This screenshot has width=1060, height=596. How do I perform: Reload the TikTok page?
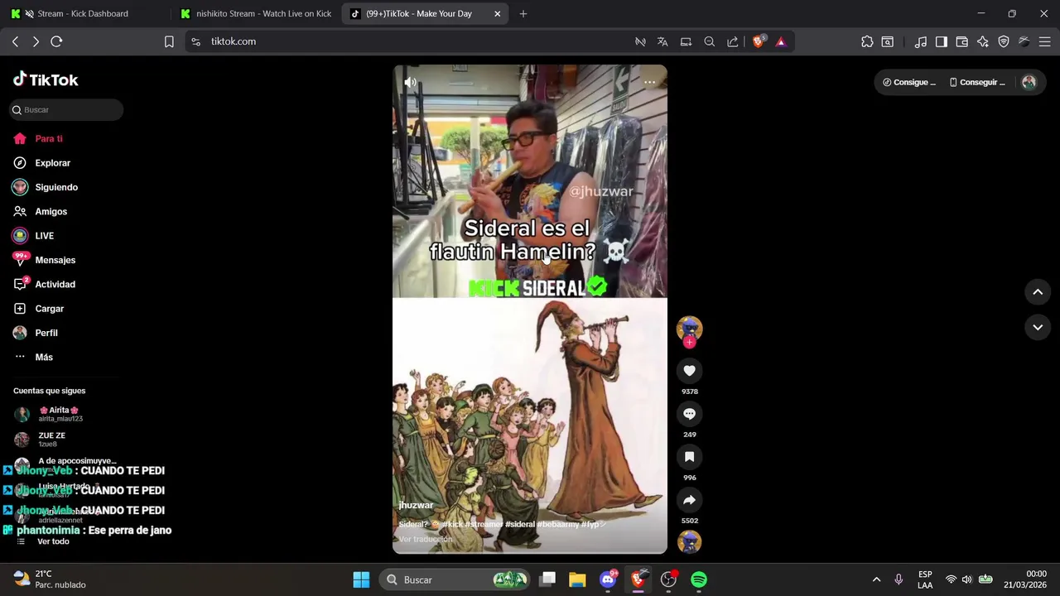click(x=56, y=41)
